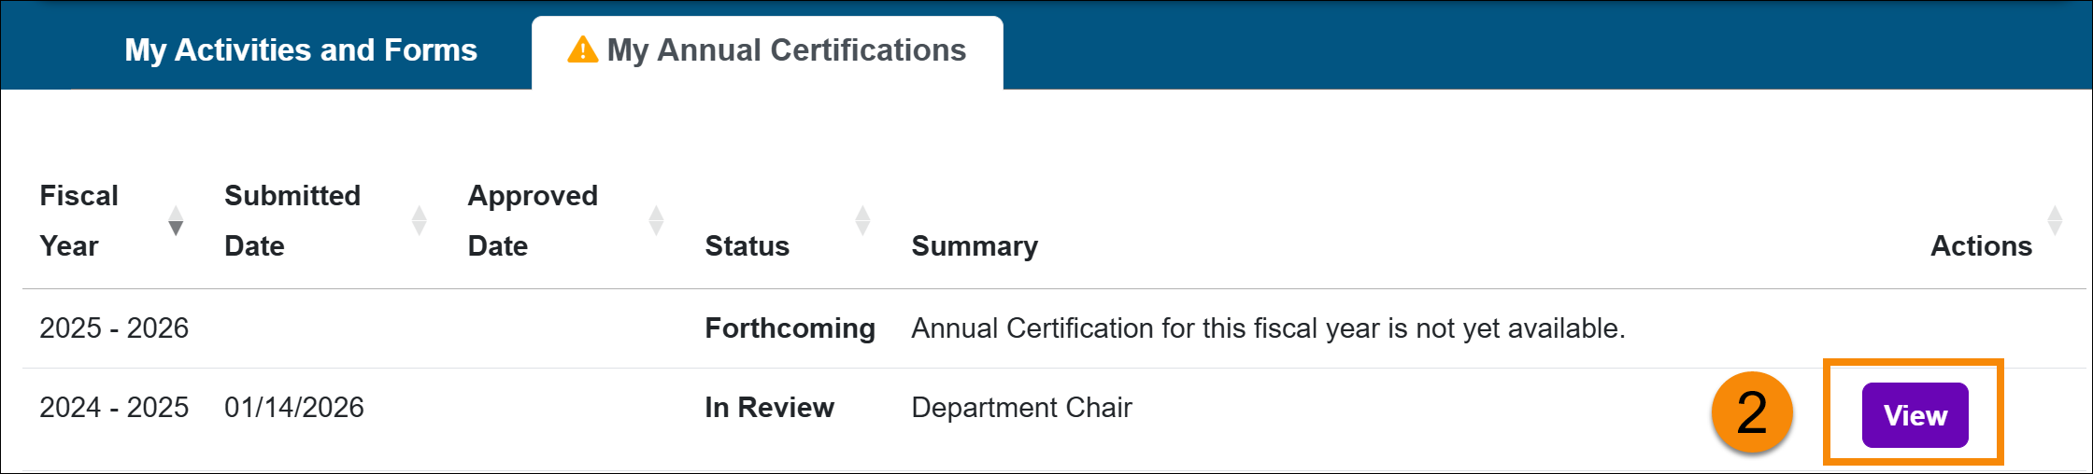Image resolution: width=2093 pixels, height=474 pixels.
Task: Click the Summary column header
Action: click(x=975, y=246)
